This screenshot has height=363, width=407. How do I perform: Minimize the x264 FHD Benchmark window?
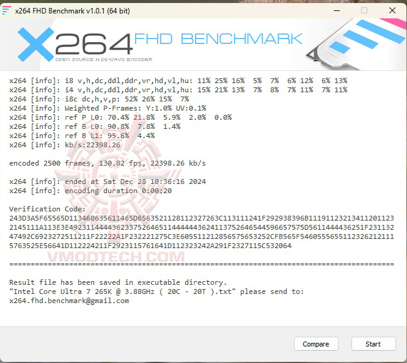337,10
